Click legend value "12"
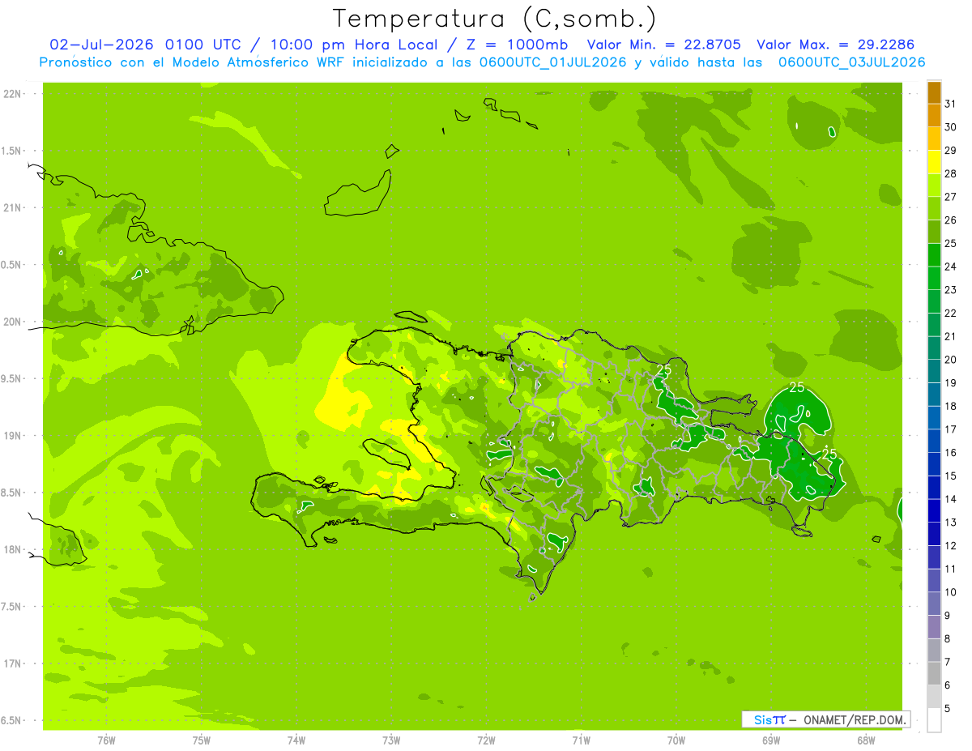 point(951,545)
